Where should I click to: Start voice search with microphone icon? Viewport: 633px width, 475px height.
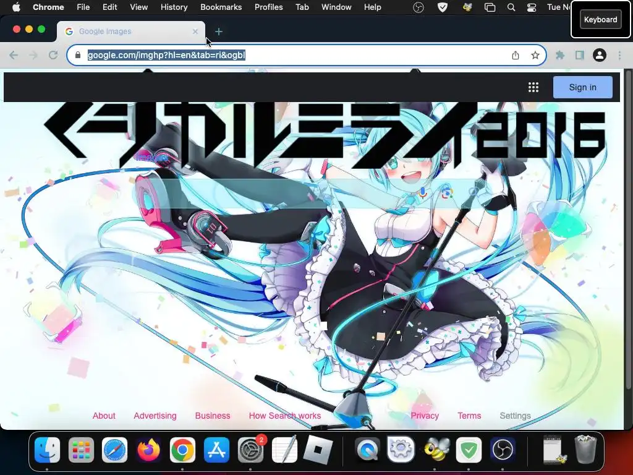click(x=423, y=193)
